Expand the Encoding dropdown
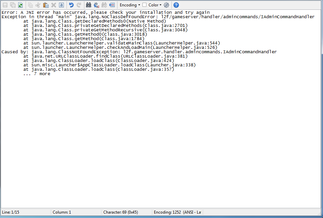This screenshot has width=323, height=218. pyautogui.click(x=130, y=5)
